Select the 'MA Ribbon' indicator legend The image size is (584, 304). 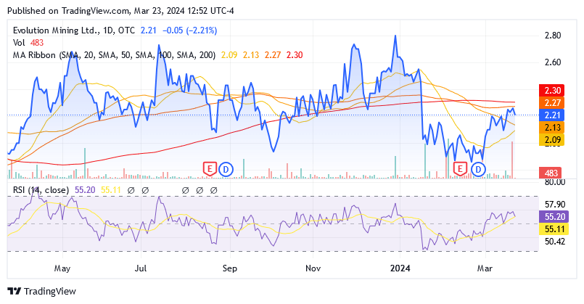(114, 54)
